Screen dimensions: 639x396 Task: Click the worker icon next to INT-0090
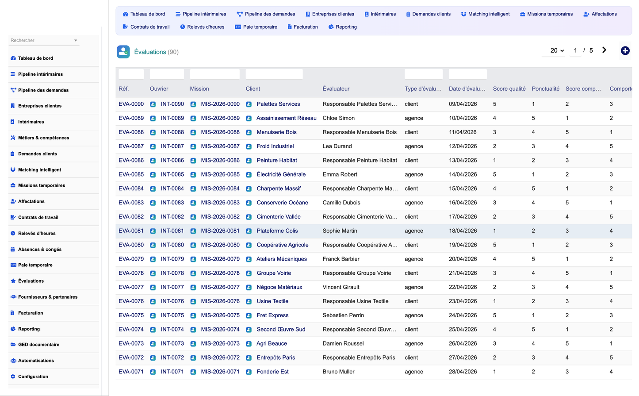(x=153, y=104)
